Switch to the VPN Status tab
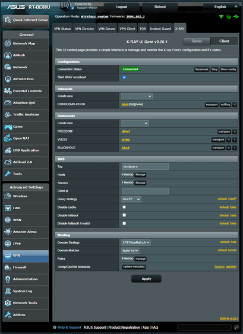Viewport: 243px width, 334px height. (62, 29)
